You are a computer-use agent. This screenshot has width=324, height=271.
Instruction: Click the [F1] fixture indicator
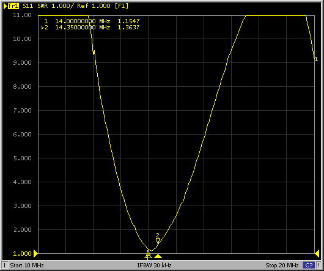coord(122,6)
